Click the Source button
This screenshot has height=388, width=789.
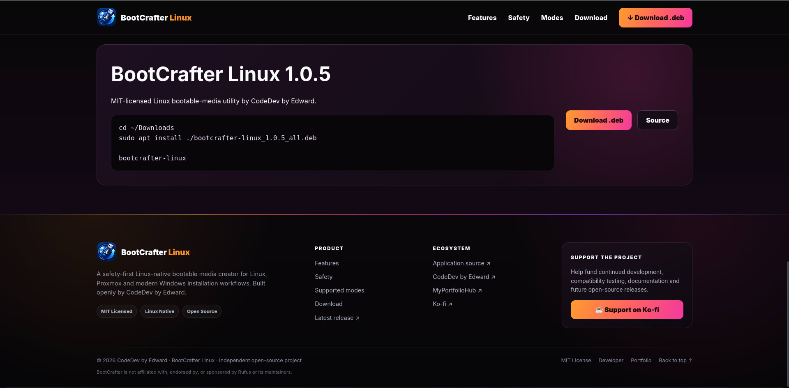pos(657,120)
